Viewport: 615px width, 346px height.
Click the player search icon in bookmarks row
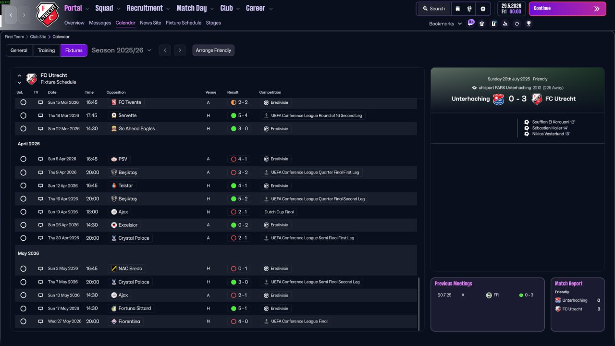[x=505, y=24]
